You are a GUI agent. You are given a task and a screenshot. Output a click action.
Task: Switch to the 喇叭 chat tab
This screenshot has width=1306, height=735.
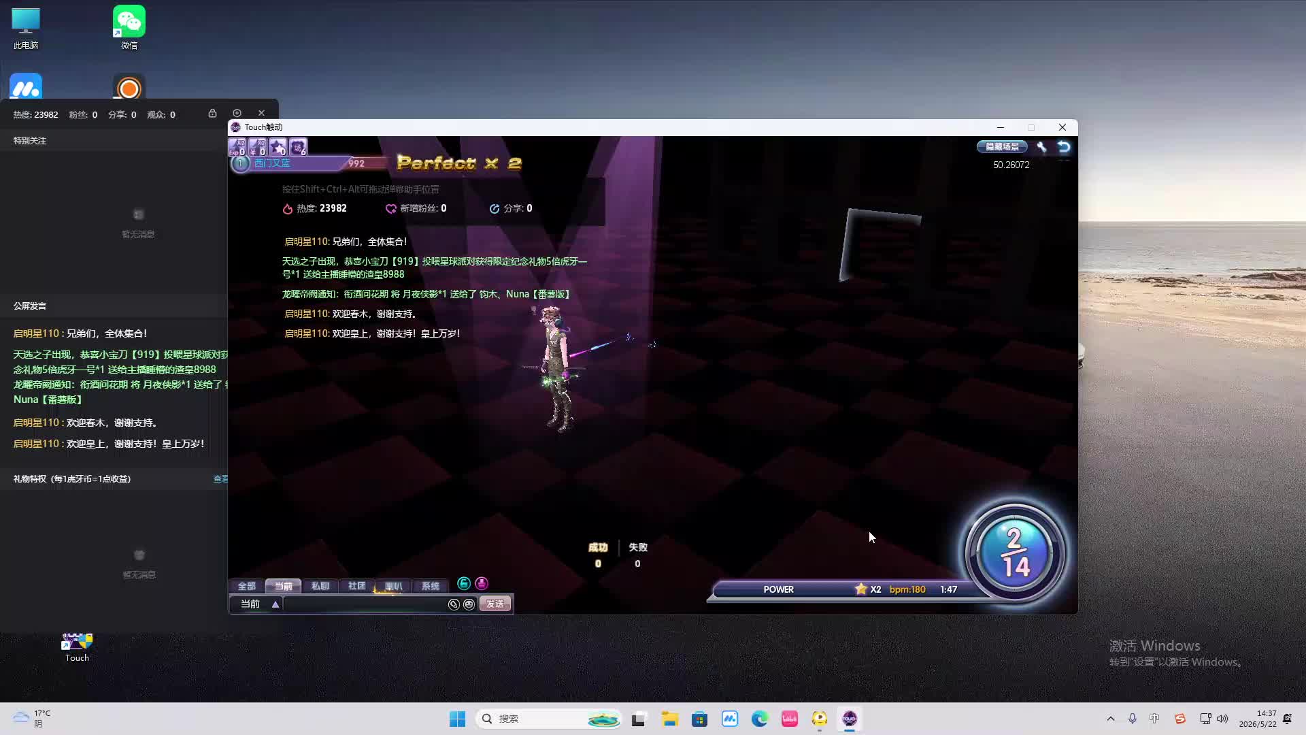394,586
